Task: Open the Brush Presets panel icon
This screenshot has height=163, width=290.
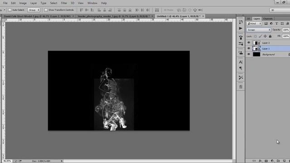Action: click(241, 38)
